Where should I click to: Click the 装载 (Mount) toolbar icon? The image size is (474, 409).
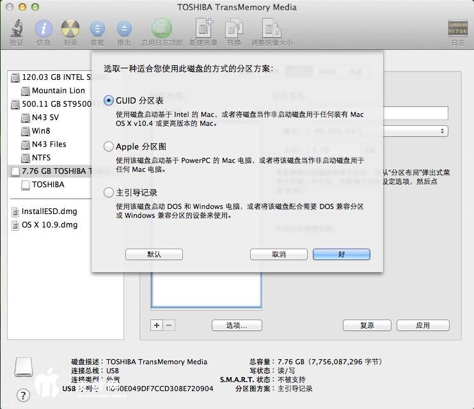(97, 29)
